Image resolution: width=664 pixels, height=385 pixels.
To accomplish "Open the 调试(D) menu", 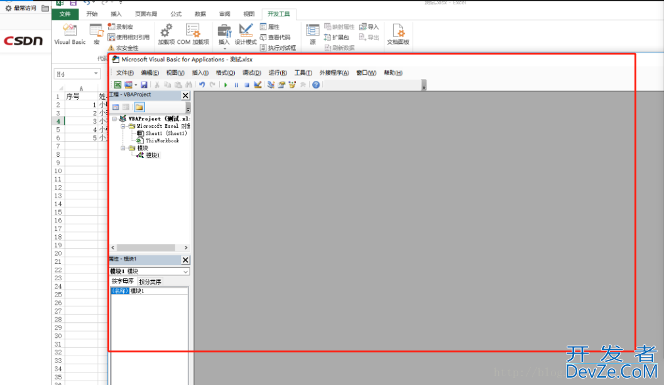I will (251, 73).
